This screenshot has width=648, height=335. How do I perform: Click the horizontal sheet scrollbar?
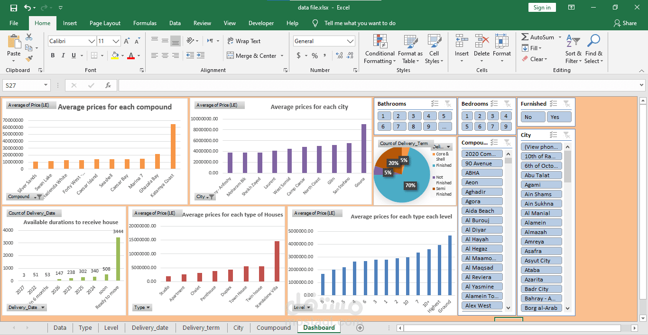pos(512,328)
